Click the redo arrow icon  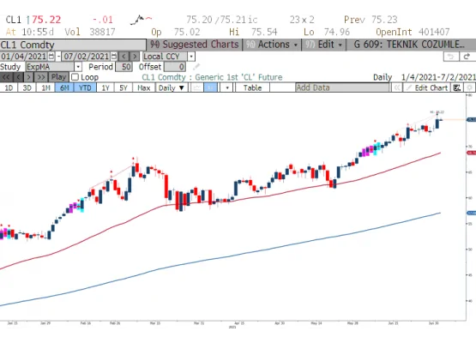point(467,57)
